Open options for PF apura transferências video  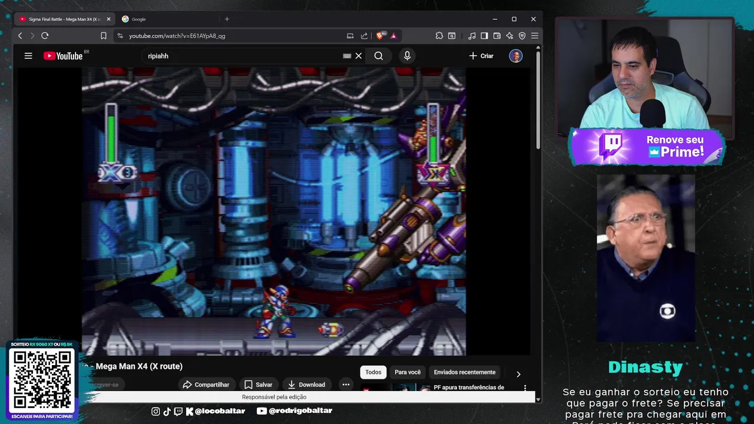pos(525,388)
